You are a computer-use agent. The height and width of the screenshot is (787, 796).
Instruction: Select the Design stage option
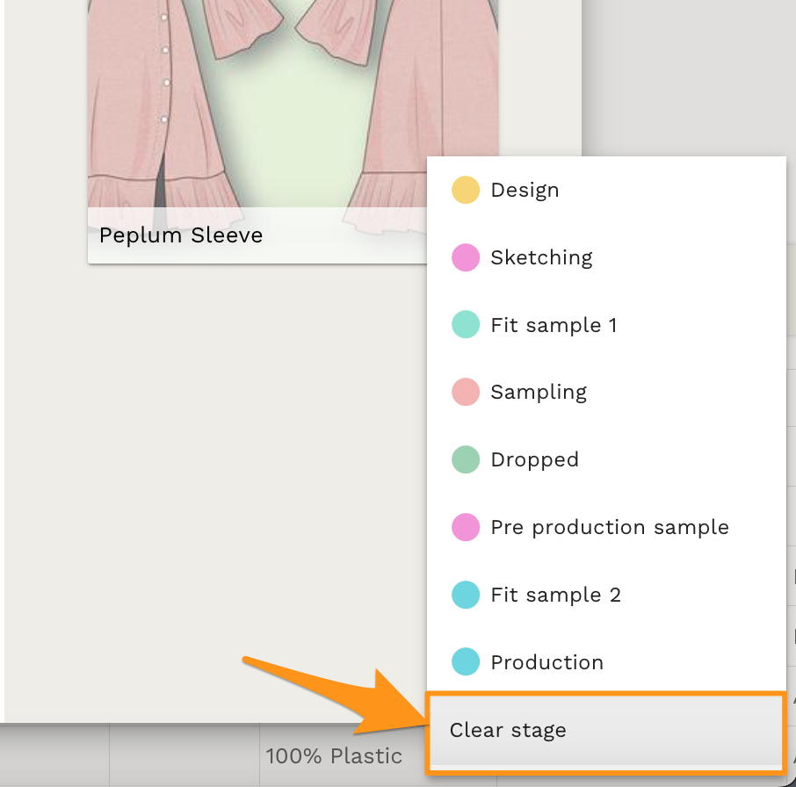(x=525, y=191)
